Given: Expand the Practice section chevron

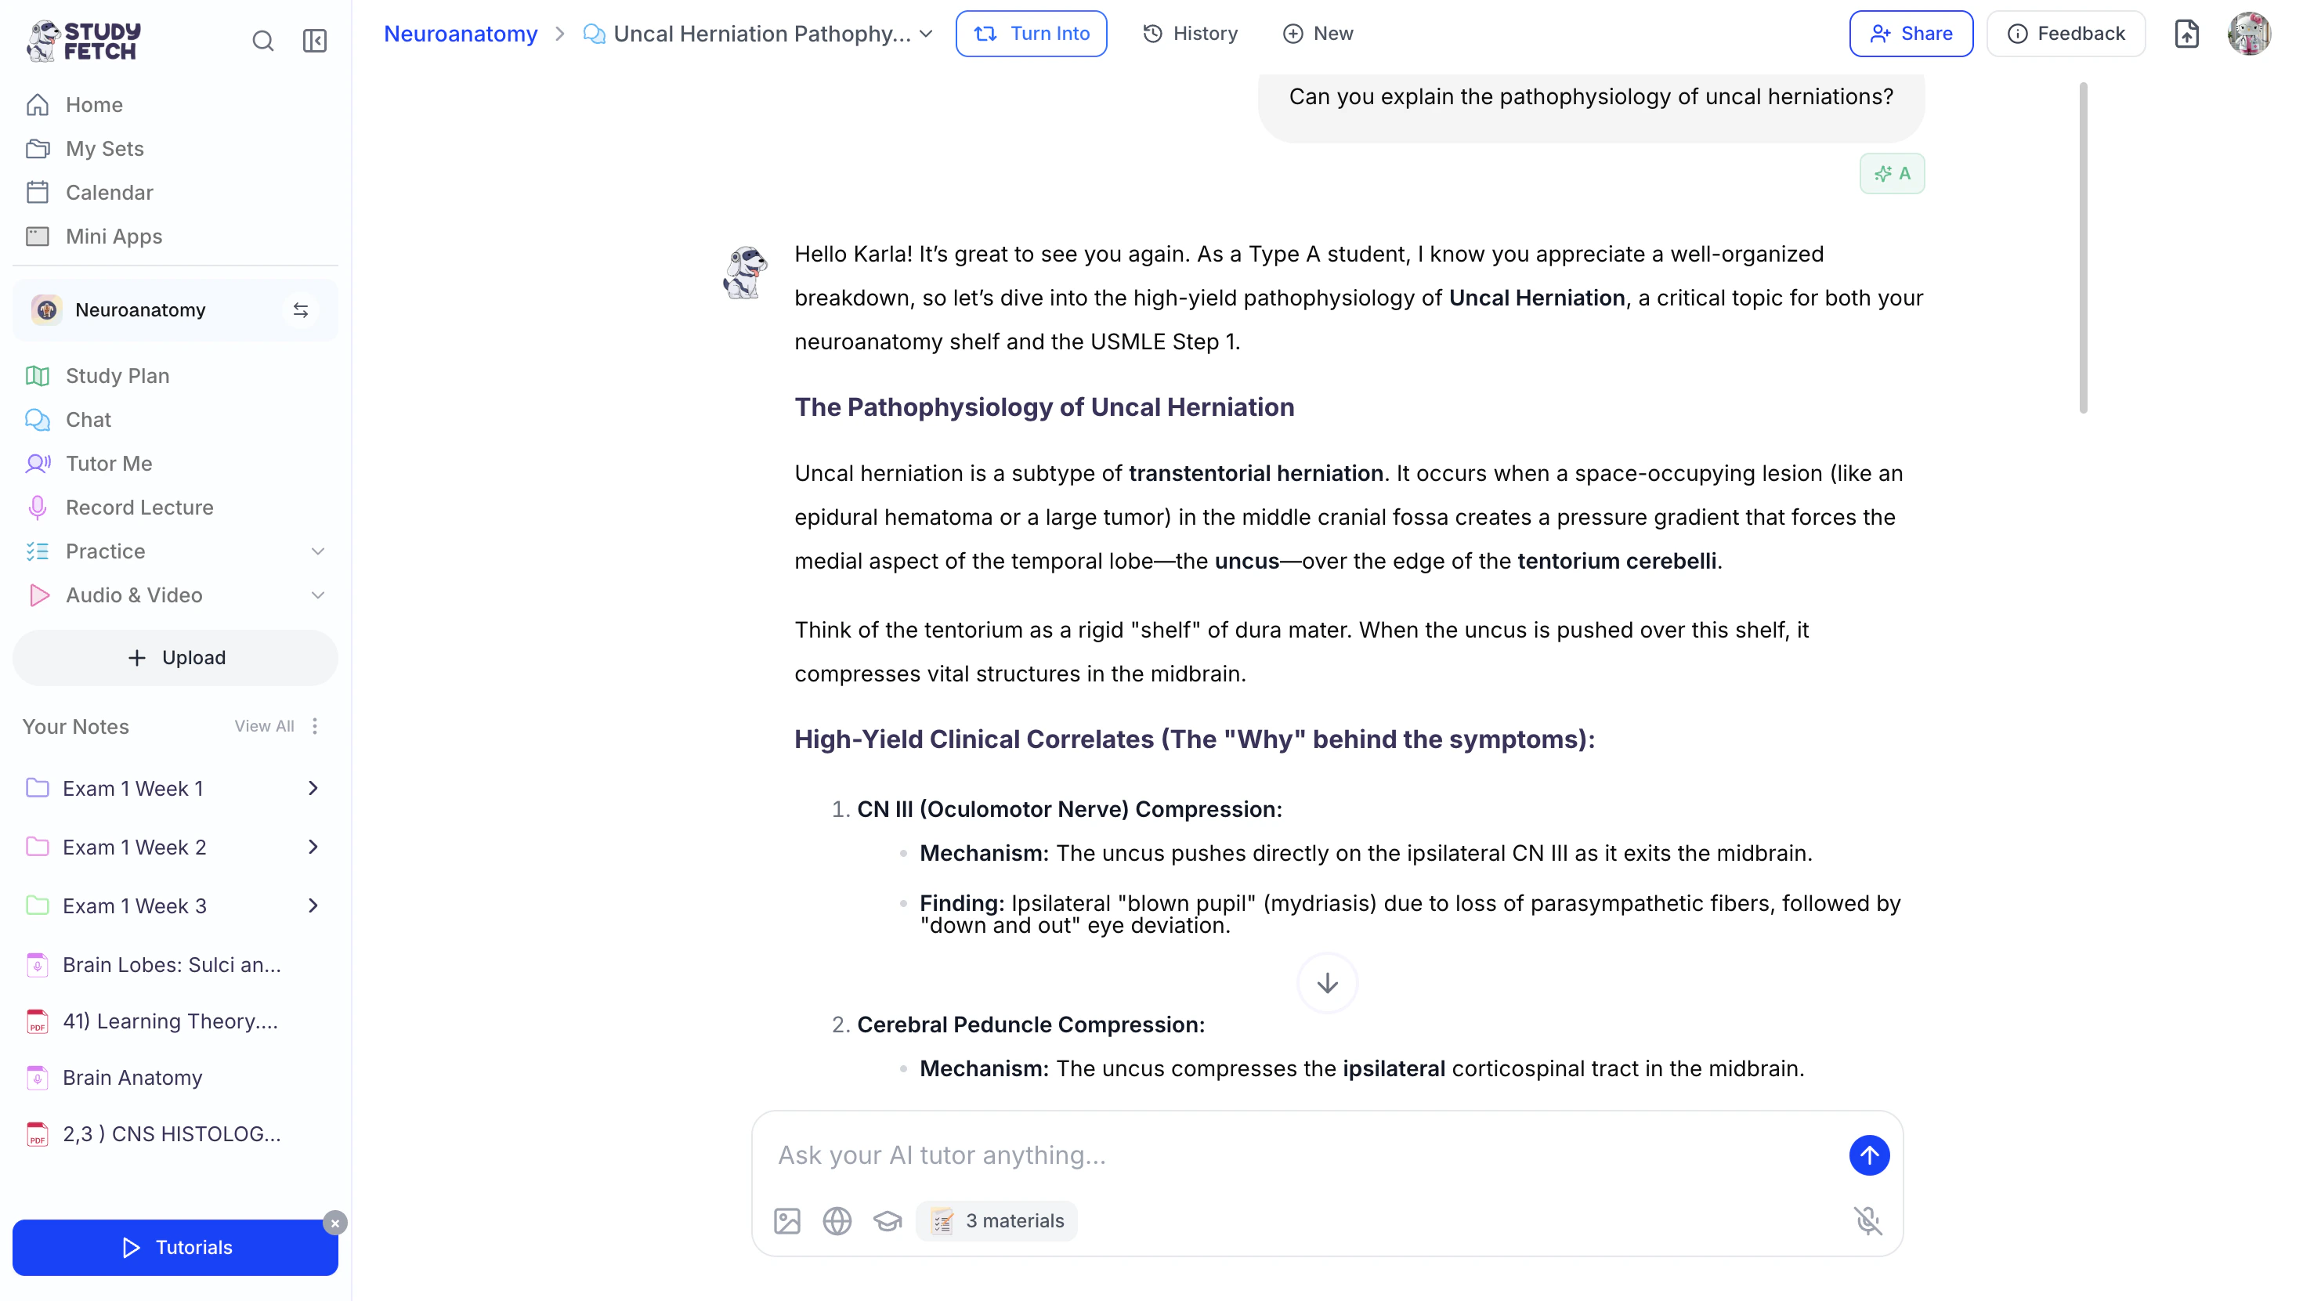Looking at the screenshot, I should (x=317, y=551).
